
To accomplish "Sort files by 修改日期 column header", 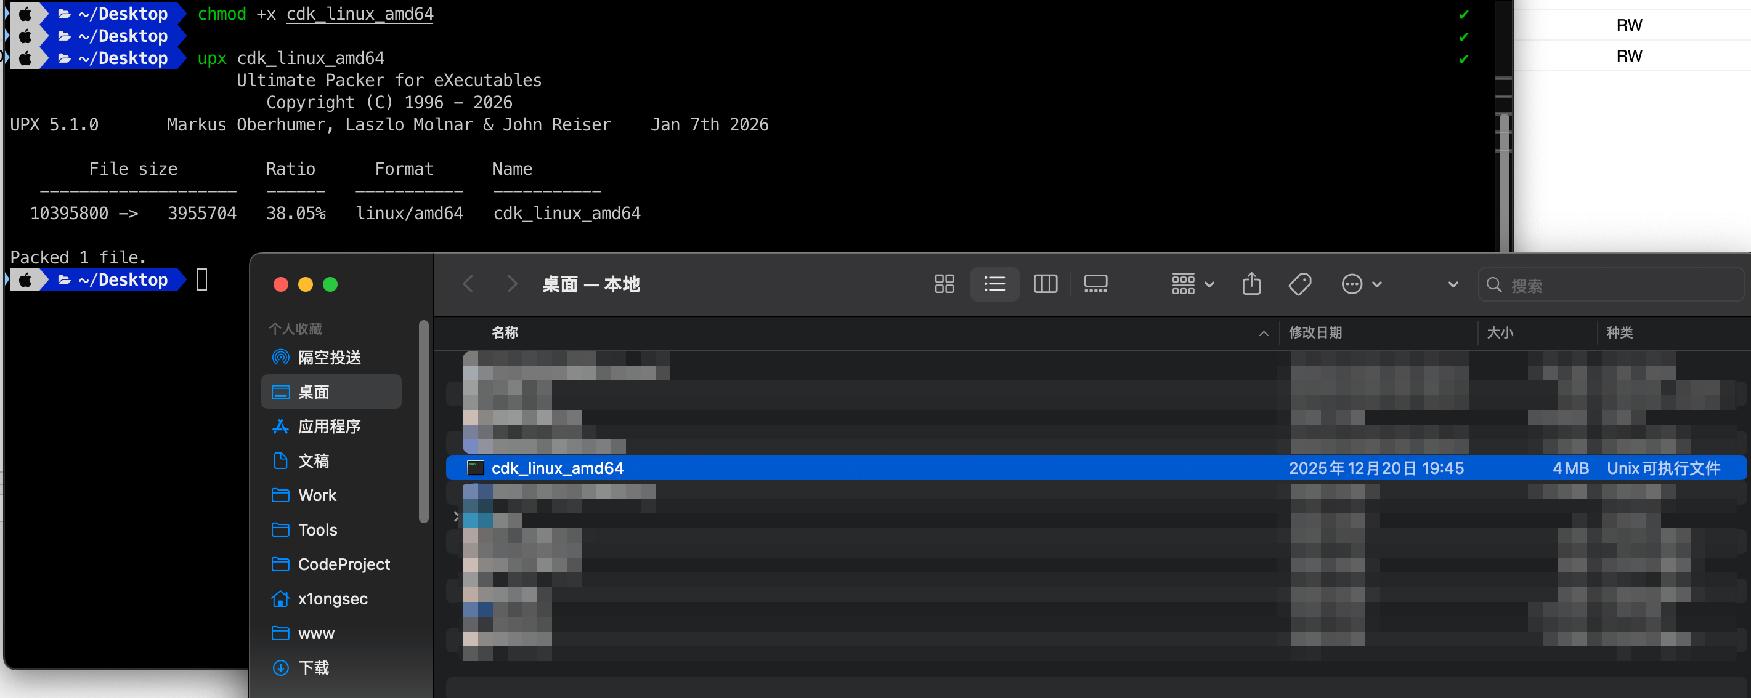I will point(1315,333).
